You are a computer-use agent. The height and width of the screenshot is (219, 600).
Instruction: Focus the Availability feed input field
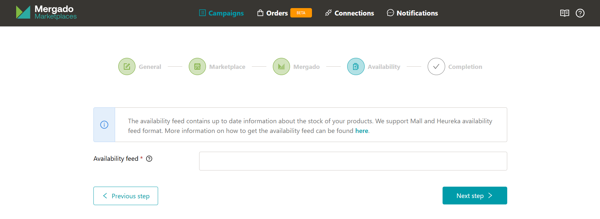[x=353, y=161]
